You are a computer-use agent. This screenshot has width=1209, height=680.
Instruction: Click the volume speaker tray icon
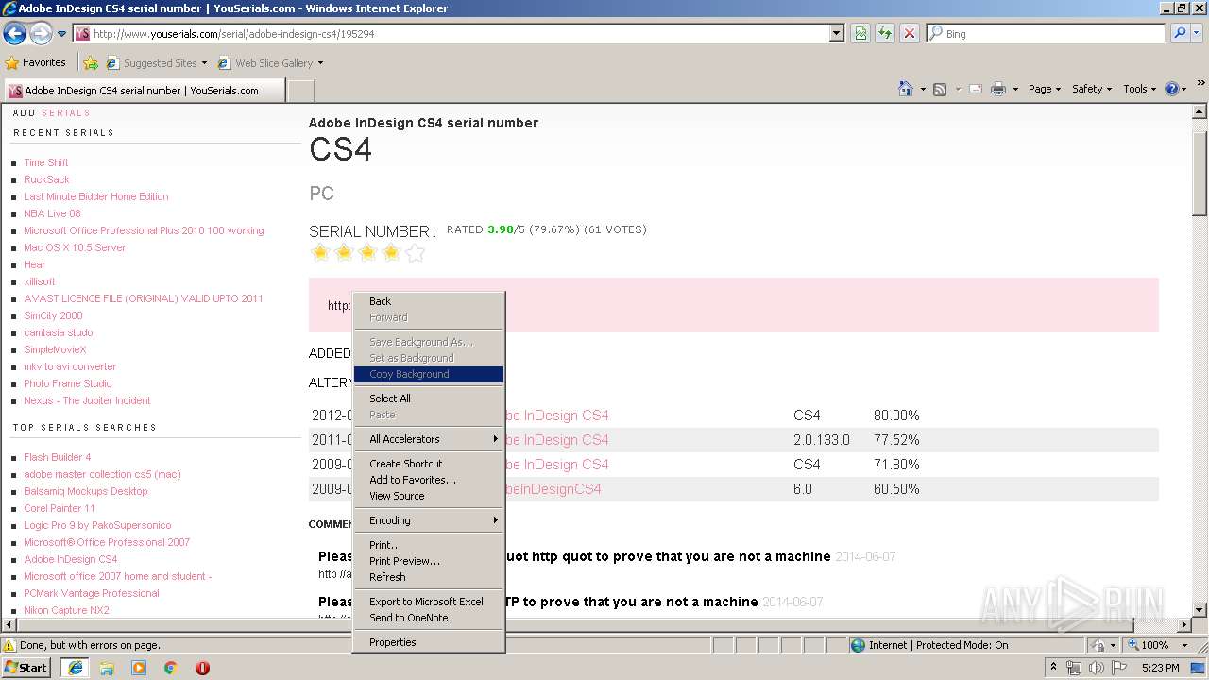click(1097, 668)
